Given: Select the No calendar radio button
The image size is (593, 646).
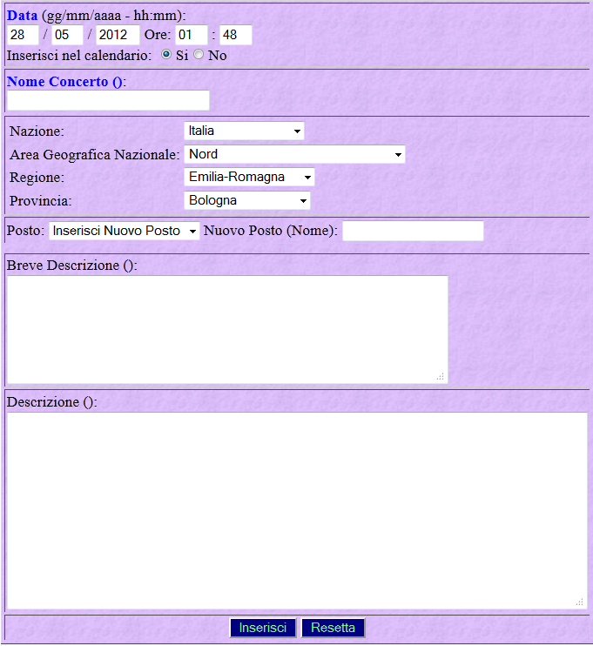Looking at the screenshot, I should (x=199, y=54).
